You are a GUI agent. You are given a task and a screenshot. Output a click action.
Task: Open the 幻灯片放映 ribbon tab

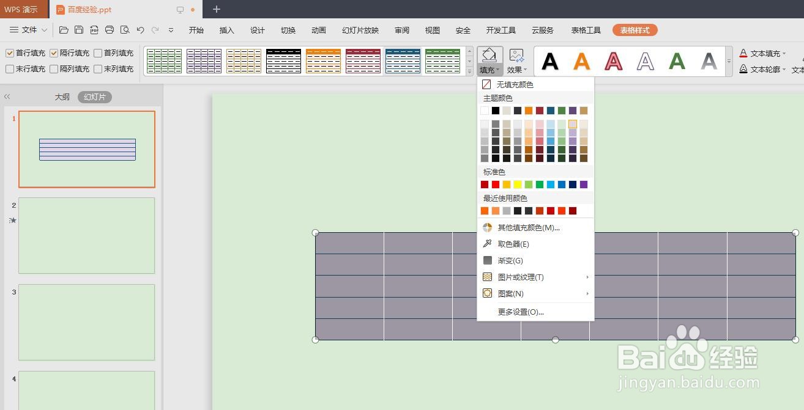pos(360,30)
